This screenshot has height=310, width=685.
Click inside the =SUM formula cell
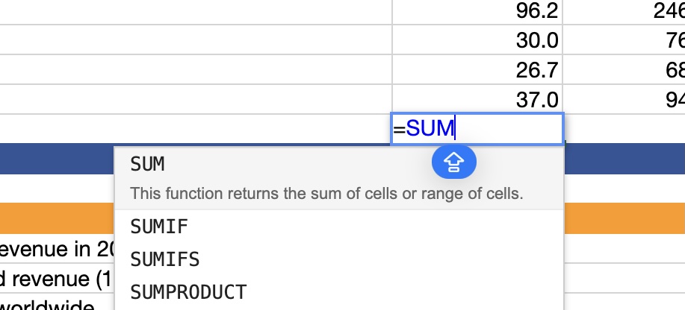pyautogui.click(x=477, y=129)
